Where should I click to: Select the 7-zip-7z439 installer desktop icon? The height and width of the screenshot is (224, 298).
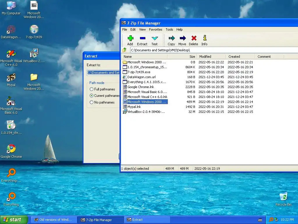tap(34, 32)
